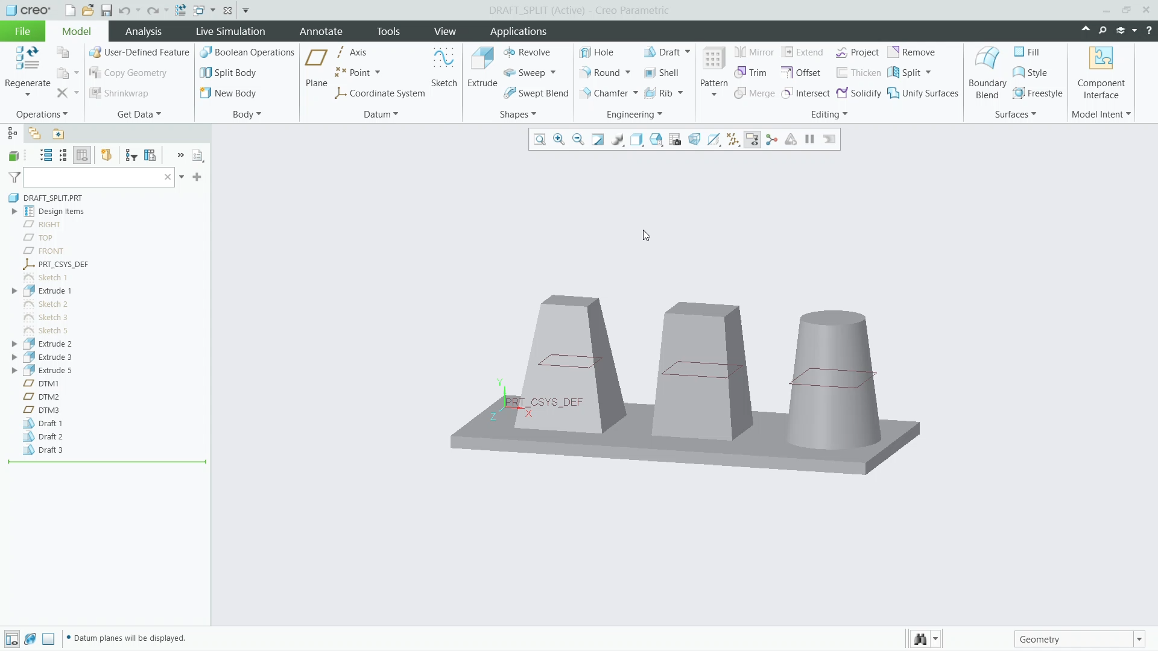
Task: Open the Annotate ribbon tab
Action: click(321, 31)
